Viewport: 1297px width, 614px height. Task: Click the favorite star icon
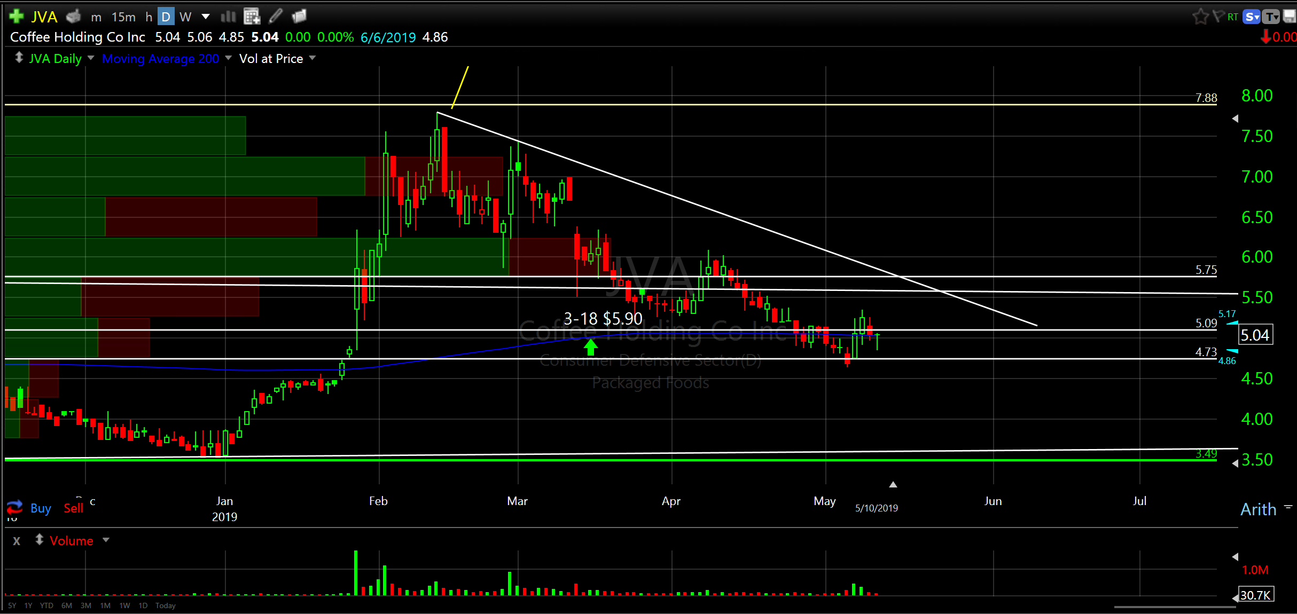pos(1200,17)
